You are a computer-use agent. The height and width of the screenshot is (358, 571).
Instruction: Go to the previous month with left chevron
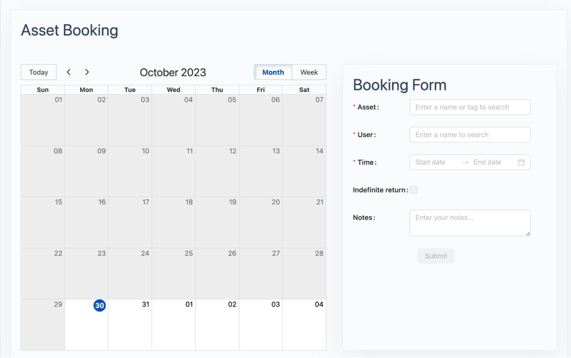point(69,72)
